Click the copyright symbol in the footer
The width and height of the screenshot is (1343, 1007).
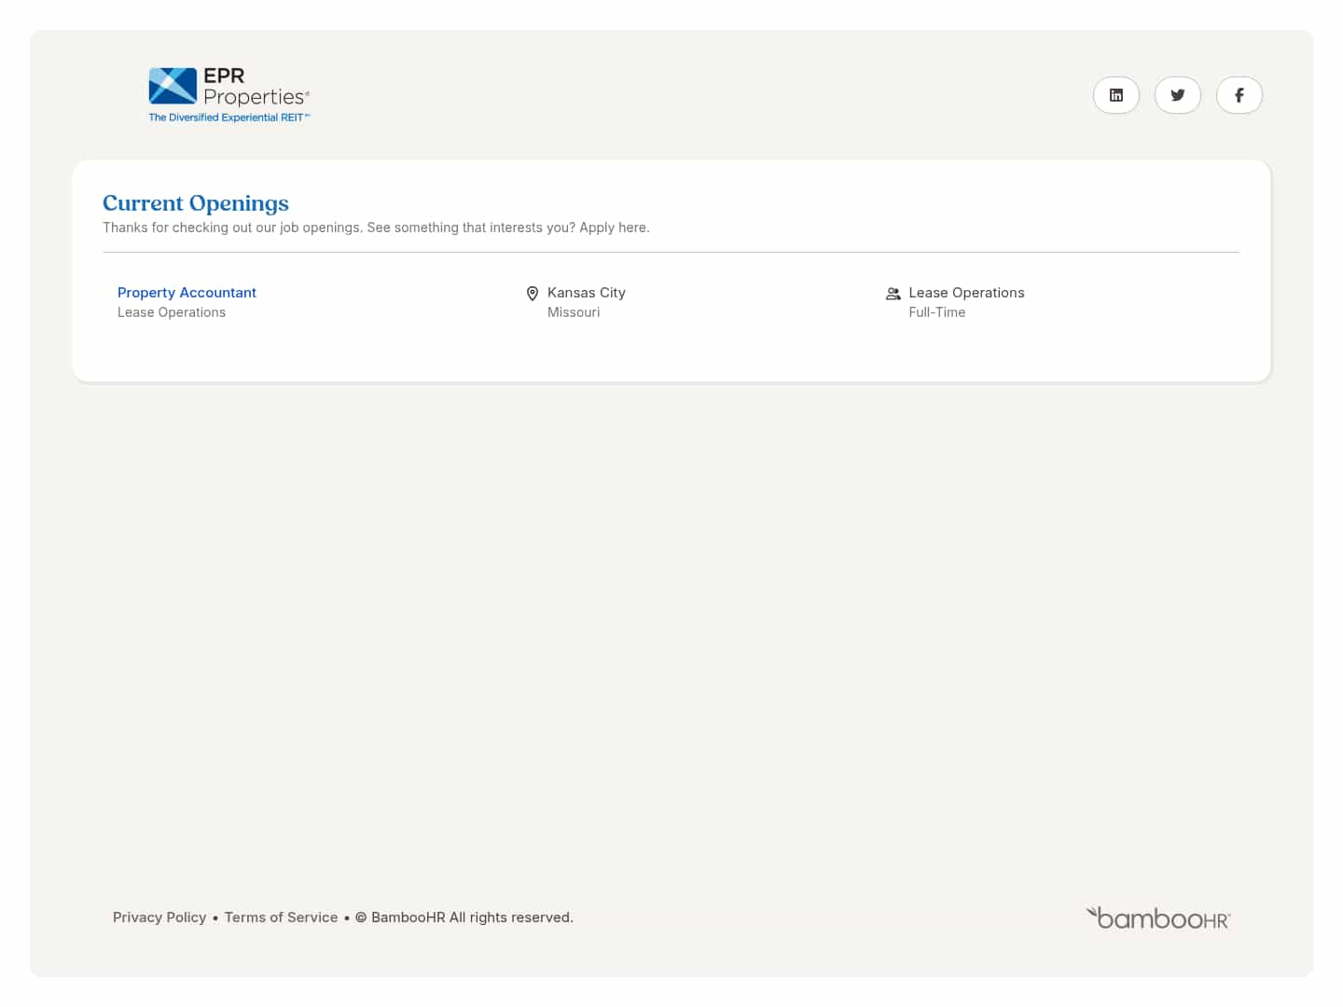point(362,917)
